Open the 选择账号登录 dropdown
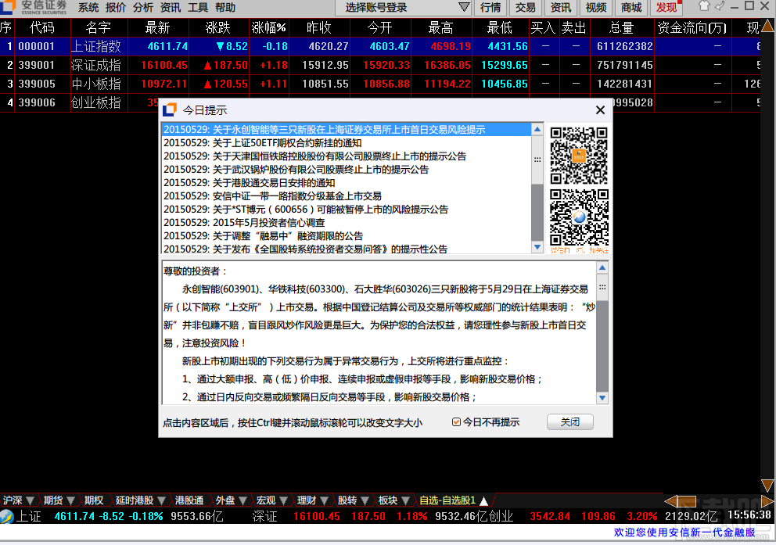The image size is (776, 545). (463, 7)
